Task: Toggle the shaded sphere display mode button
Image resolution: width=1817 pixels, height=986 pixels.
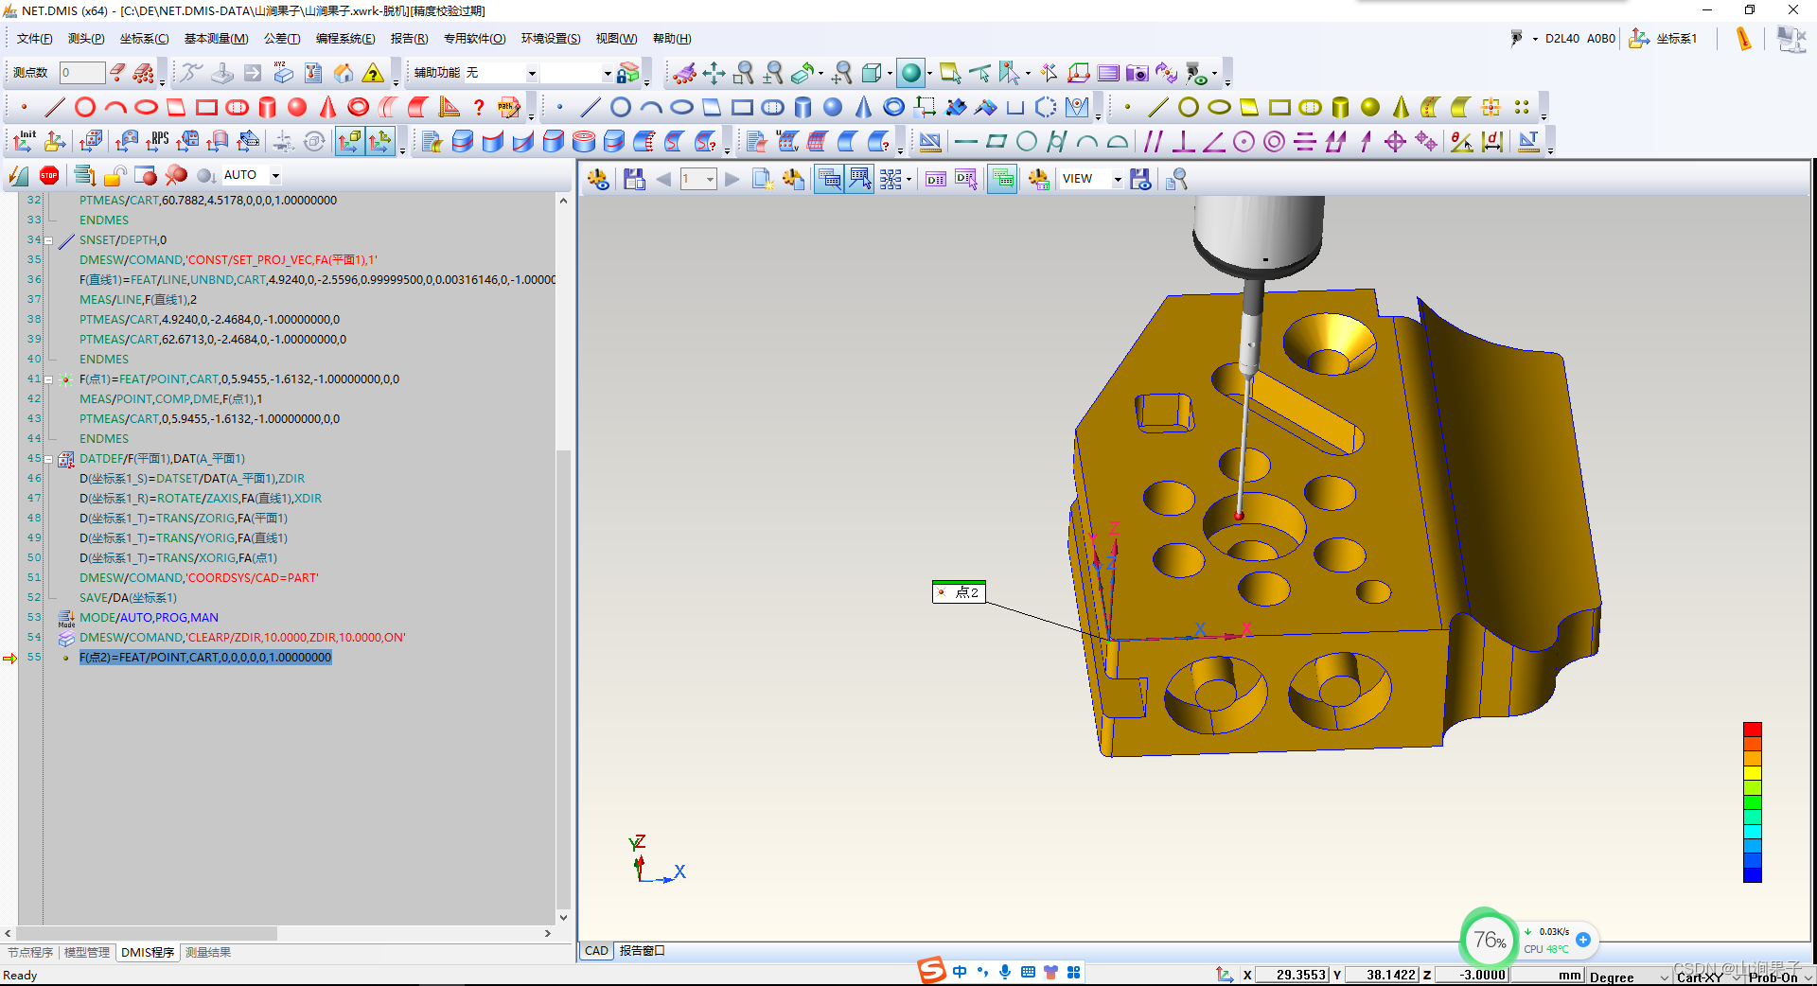Action: (x=910, y=73)
